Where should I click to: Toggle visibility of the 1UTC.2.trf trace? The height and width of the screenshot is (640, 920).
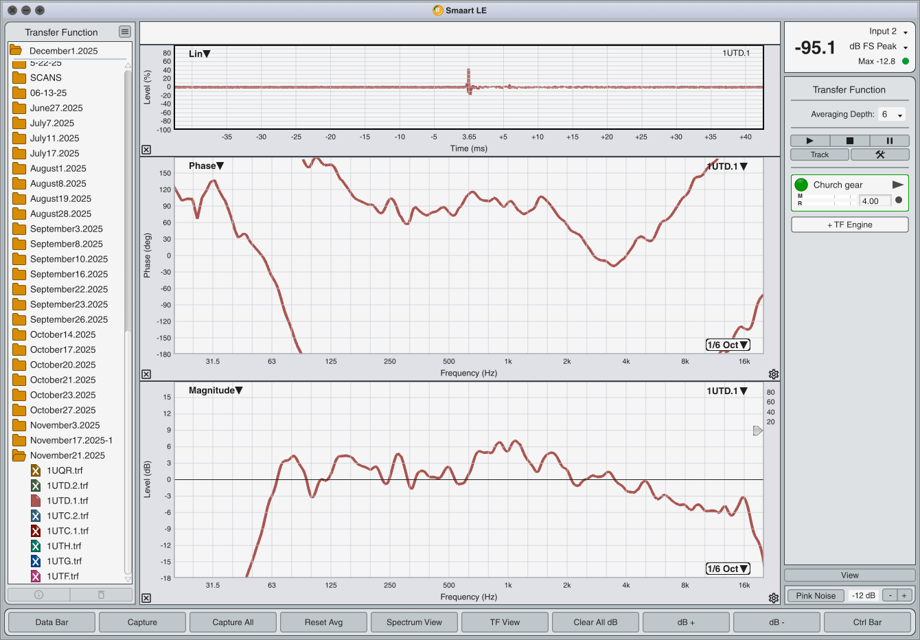click(x=36, y=516)
